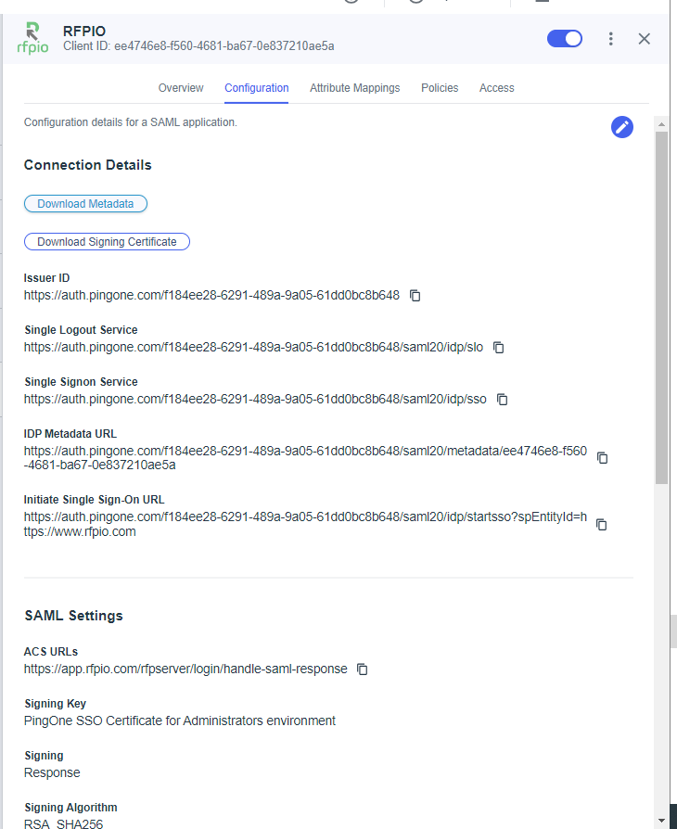
Task: Copy the Initiate Single Sign-On URL
Action: point(601,525)
